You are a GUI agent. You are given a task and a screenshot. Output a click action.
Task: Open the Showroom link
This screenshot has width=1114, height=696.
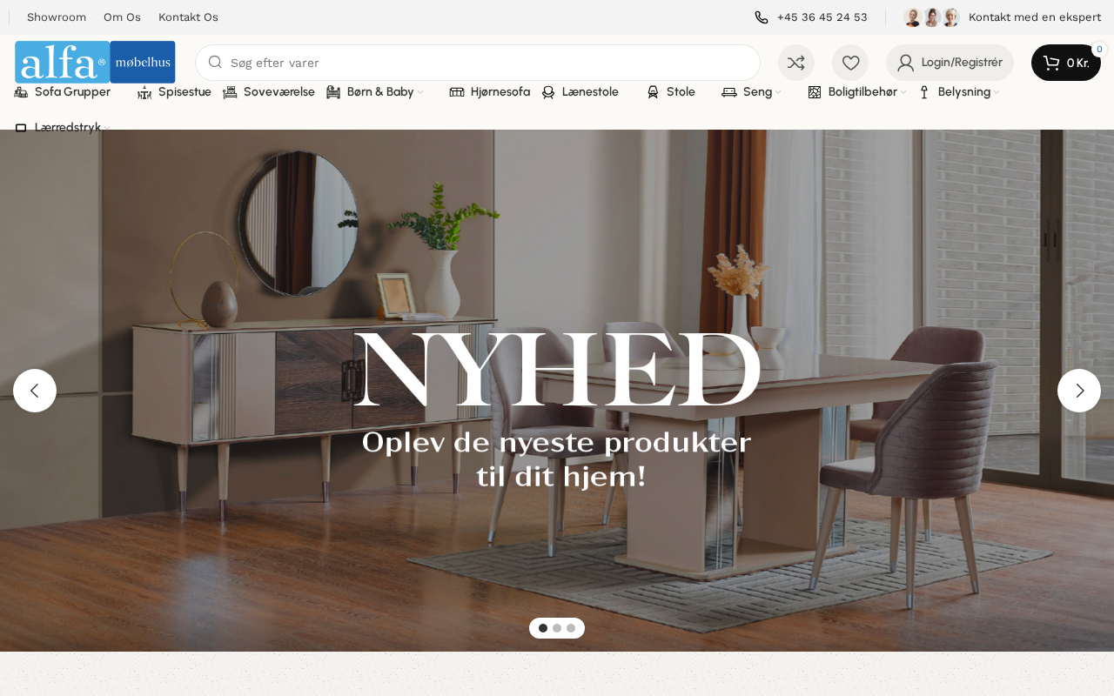pyautogui.click(x=57, y=17)
